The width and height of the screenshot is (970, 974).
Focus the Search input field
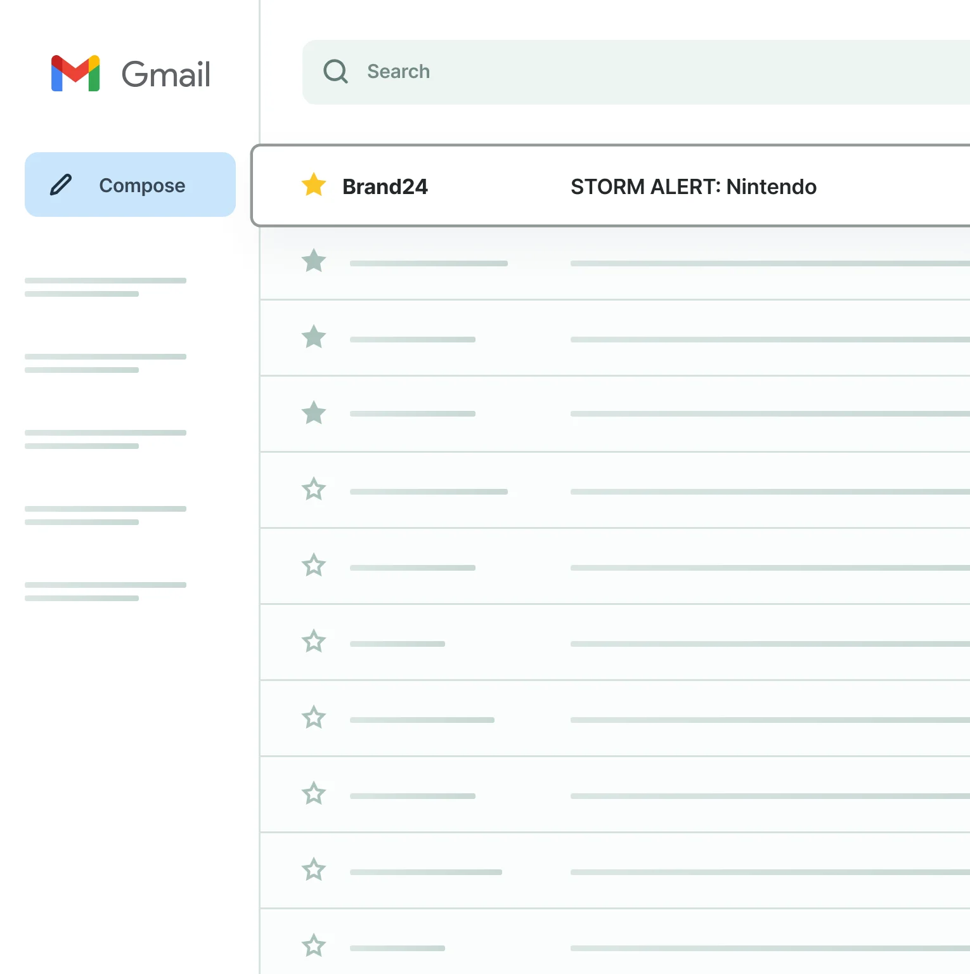(x=636, y=72)
